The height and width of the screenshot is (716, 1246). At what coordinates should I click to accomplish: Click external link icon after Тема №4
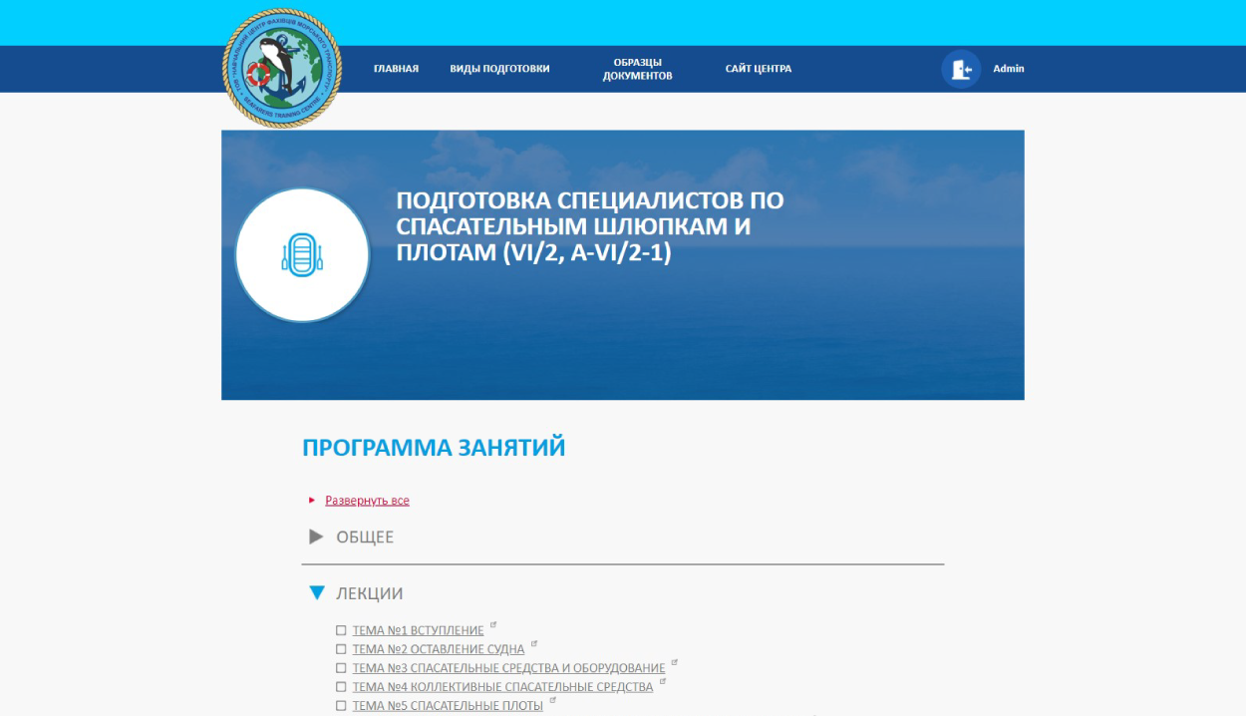pyautogui.click(x=663, y=682)
